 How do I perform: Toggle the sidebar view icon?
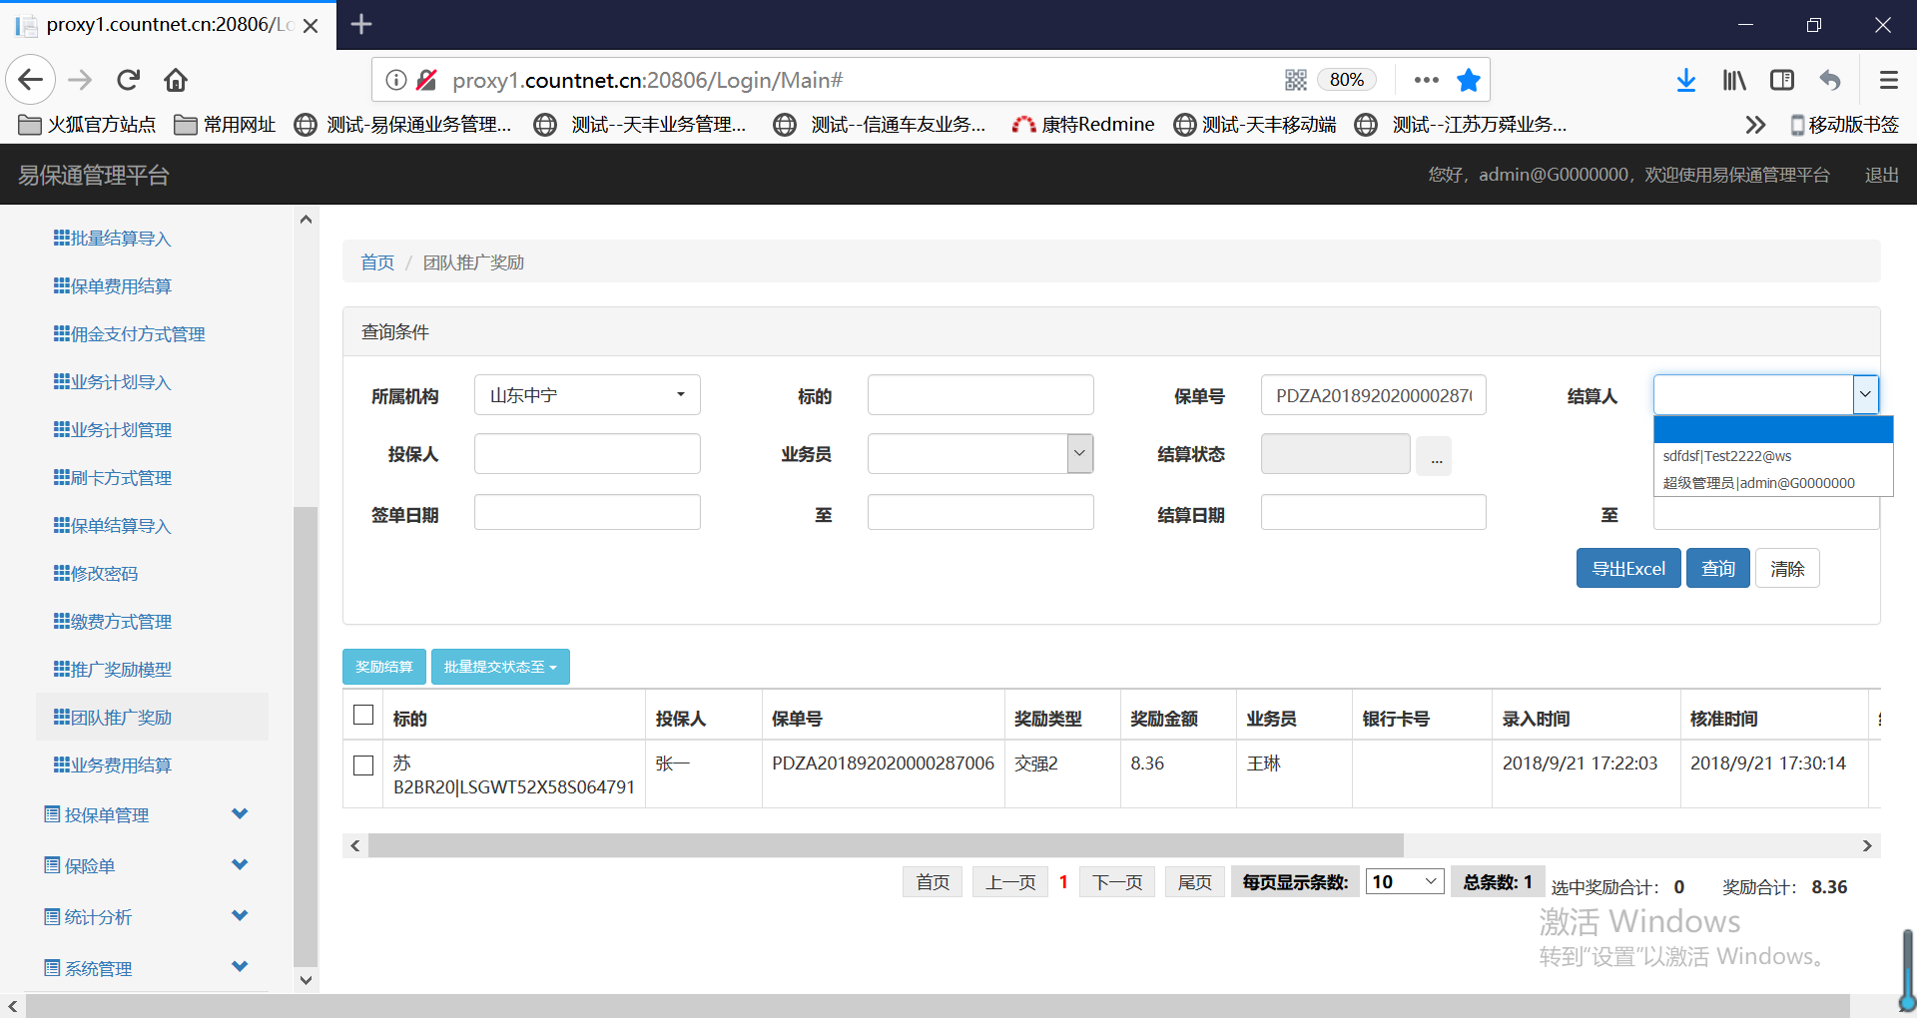click(x=1782, y=80)
